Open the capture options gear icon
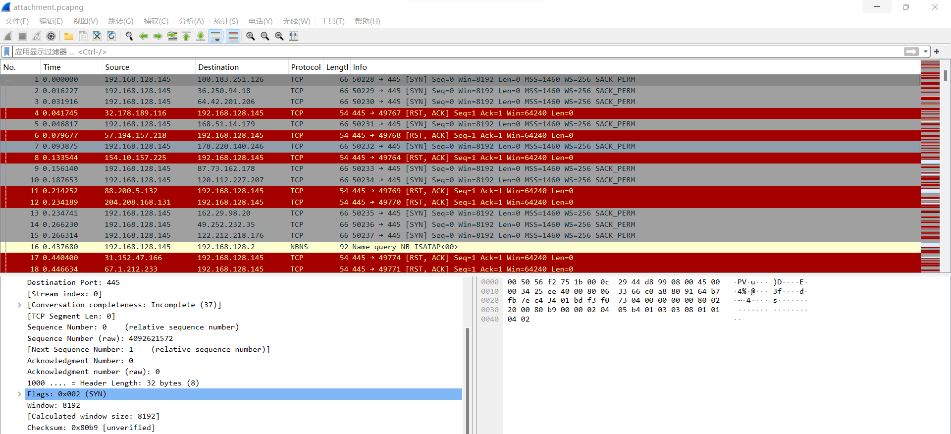Viewport: 951px width, 434px height. (51, 36)
